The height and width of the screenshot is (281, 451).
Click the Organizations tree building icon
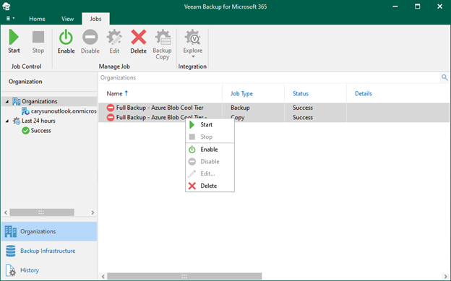coord(17,101)
